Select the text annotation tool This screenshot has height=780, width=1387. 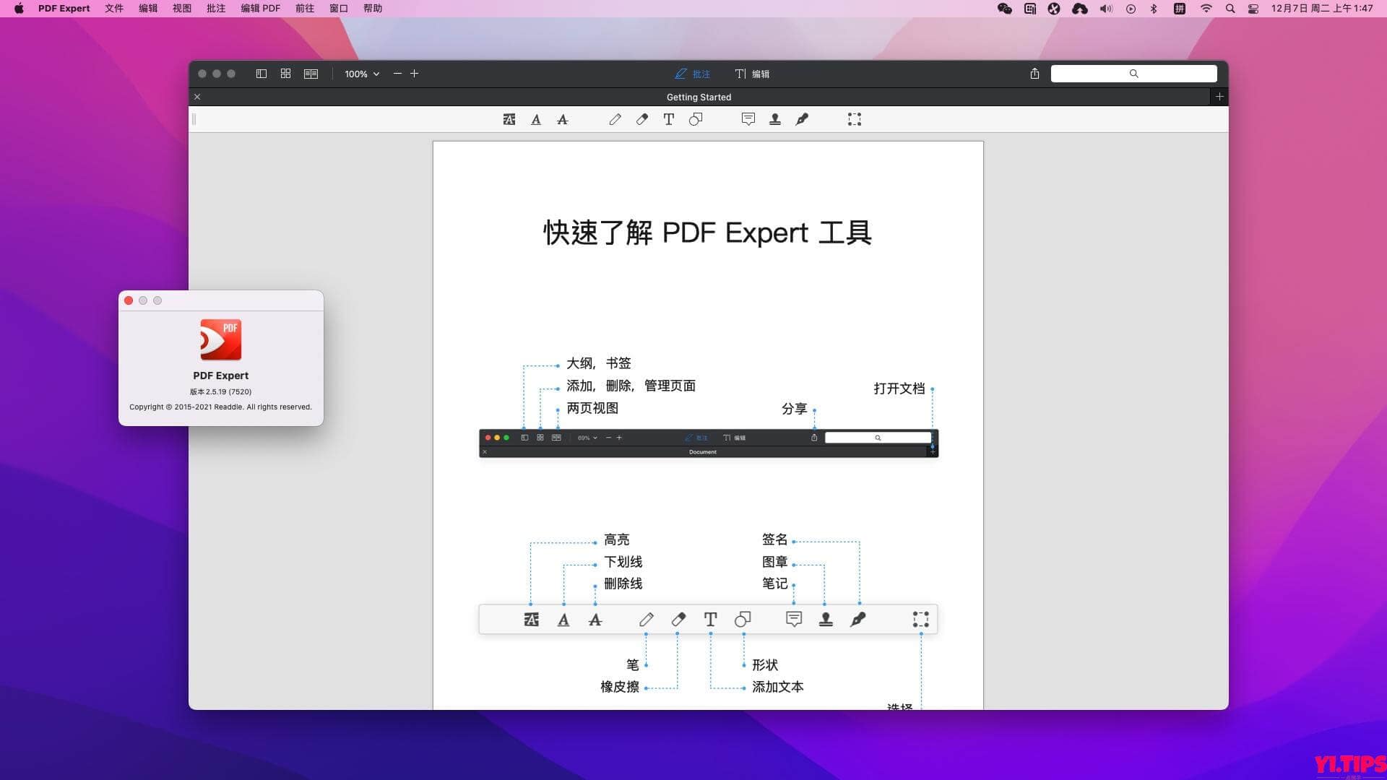pos(668,119)
